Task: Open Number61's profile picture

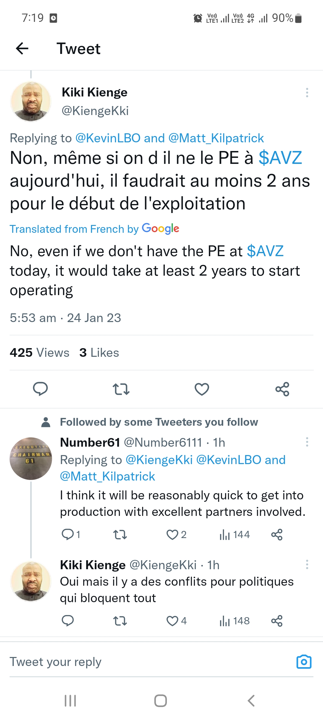Action: (x=31, y=458)
